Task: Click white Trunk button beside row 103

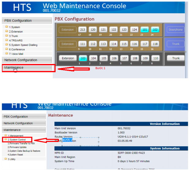Action: pos(176,58)
